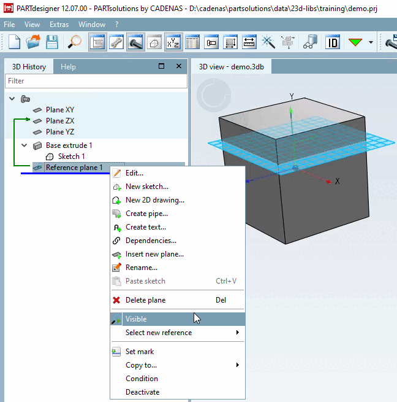Click the X axis label in 3D view
The width and height of the screenshot is (397, 402).
click(x=338, y=181)
